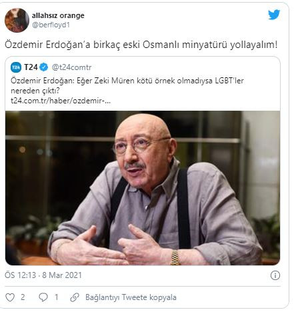The image size is (298, 314).
Task: Click the T24 account logo
Action: [16, 67]
